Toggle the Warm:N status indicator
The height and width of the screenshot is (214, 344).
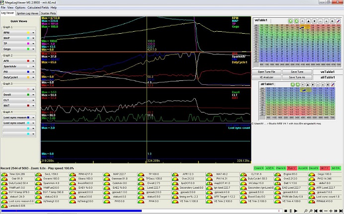(x=280, y=168)
